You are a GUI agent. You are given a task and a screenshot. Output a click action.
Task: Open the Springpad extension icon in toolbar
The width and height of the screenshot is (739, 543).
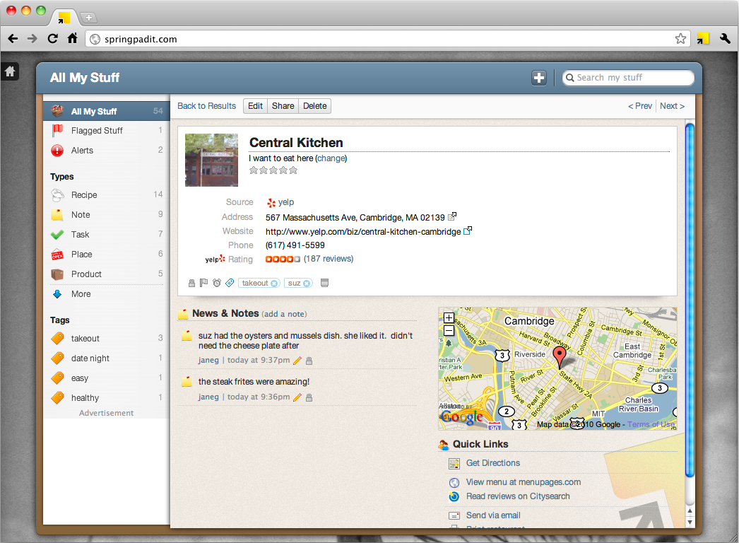click(703, 39)
